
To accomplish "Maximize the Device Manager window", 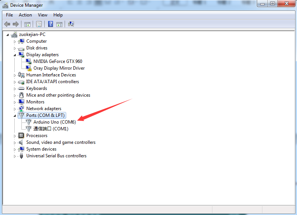I will [x=273, y=4].
